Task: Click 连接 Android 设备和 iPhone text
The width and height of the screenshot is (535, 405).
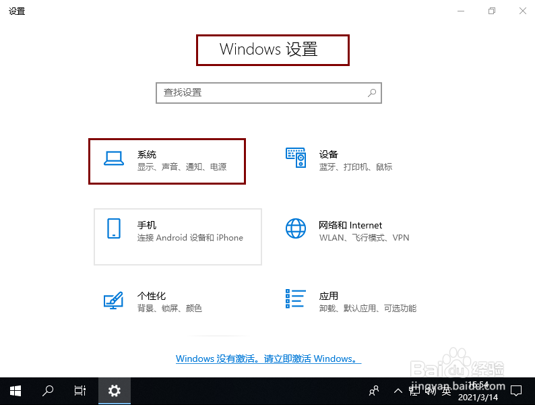Action: pyautogui.click(x=190, y=237)
